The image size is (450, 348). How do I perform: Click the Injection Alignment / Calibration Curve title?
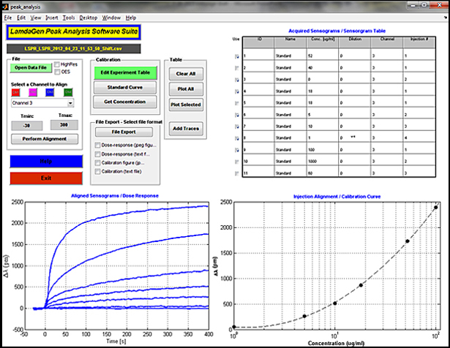(337, 197)
